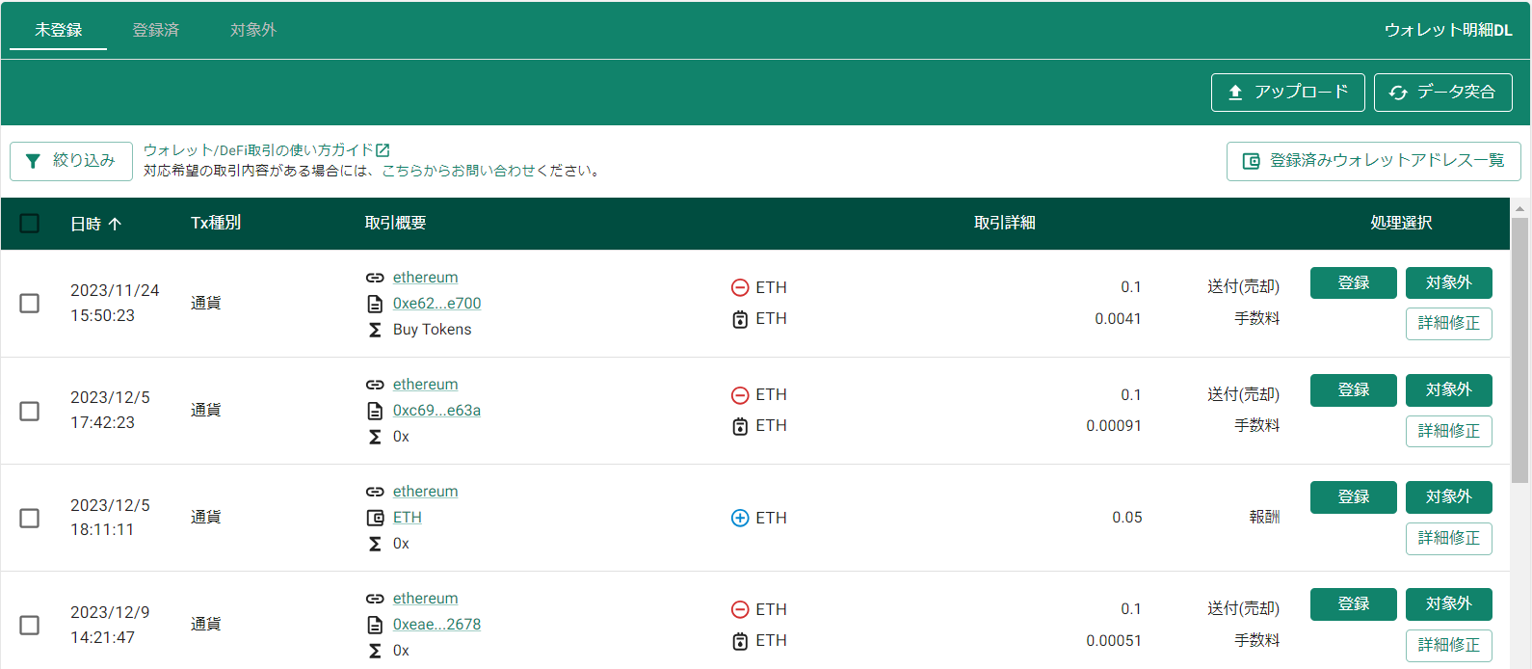Screen dimensions: 1532x669
Task: Switch to the 登録済 tab
Action: click(x=155, y=30)
